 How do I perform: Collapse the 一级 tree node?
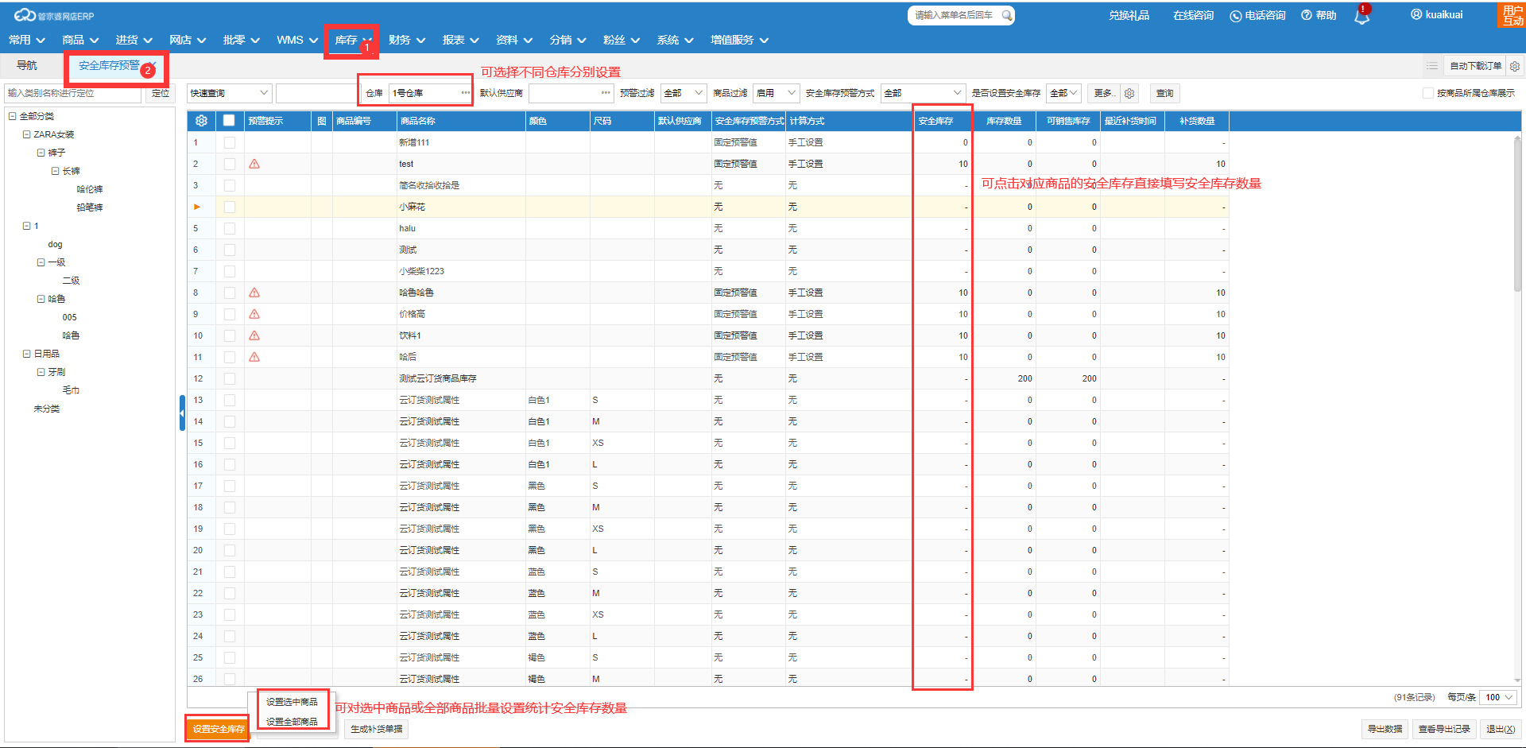[41, 262]
